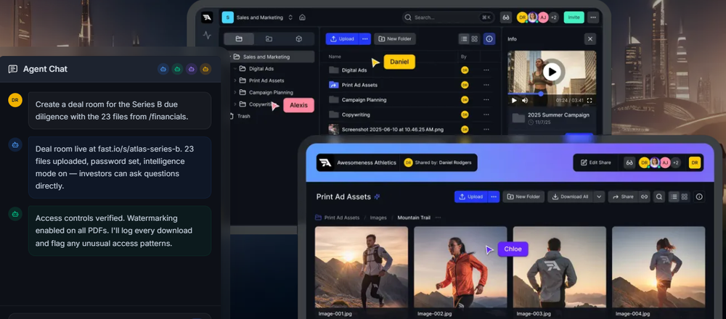The height and width of the screenshot is (319, 726).
Task: Click the Edit Share button
Action: tap(596, 162)
